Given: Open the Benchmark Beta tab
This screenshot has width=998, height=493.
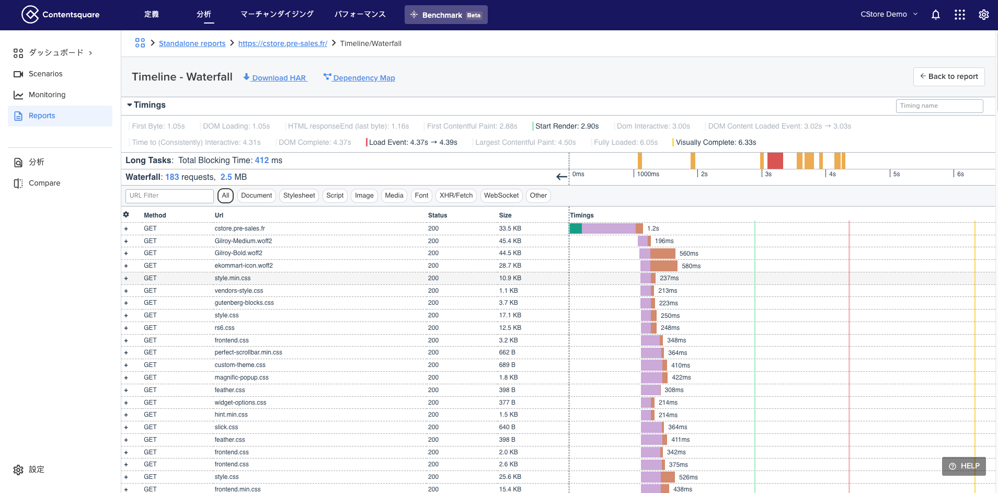Looking at the screenshot, I should pos(445,15).
